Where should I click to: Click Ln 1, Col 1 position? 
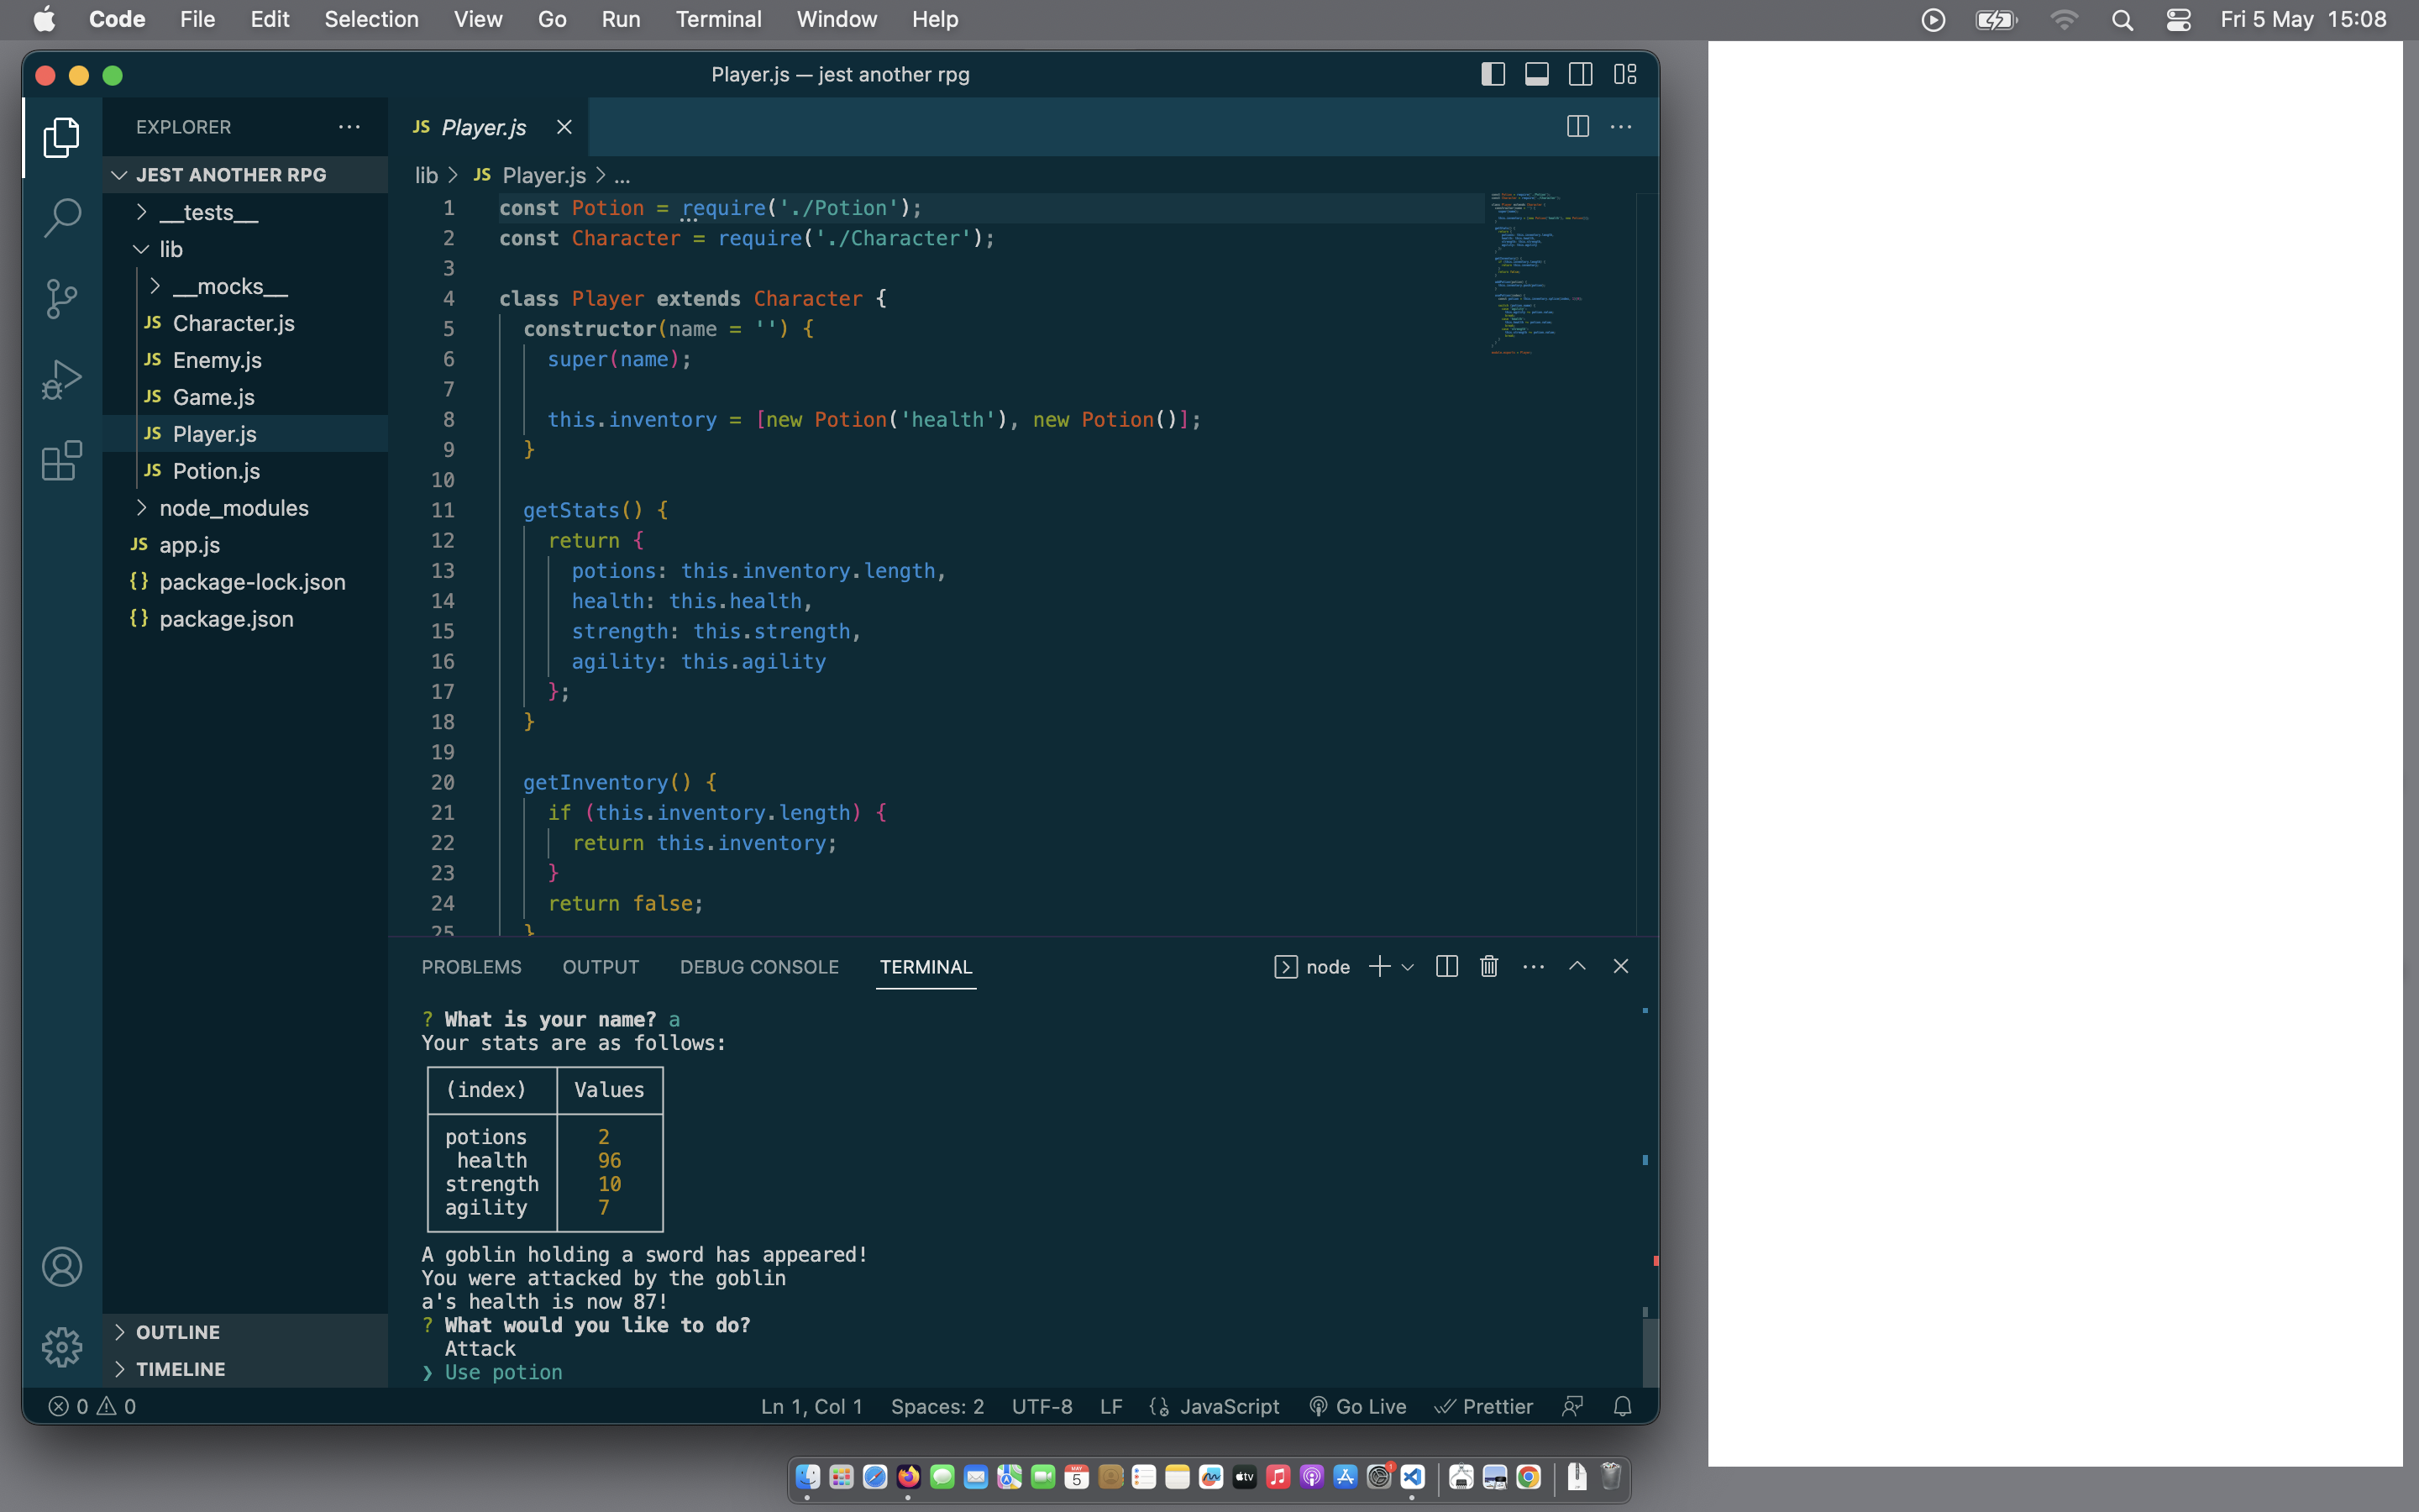tap(811, 1406)
